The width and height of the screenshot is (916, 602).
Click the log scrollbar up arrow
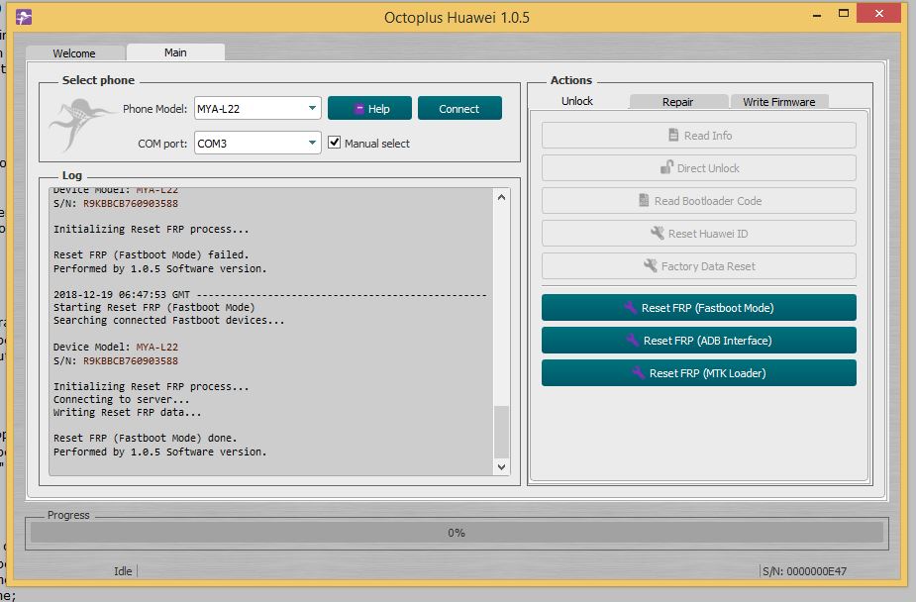click(x=502, y=197)
